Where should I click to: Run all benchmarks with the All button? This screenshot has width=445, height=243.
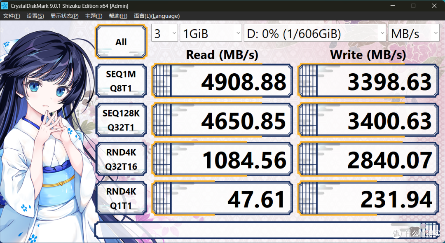coord(121,42)
